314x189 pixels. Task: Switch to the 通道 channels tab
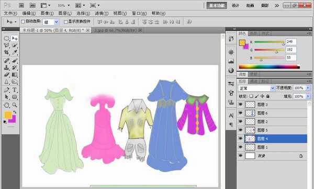(x=254, y=81)
